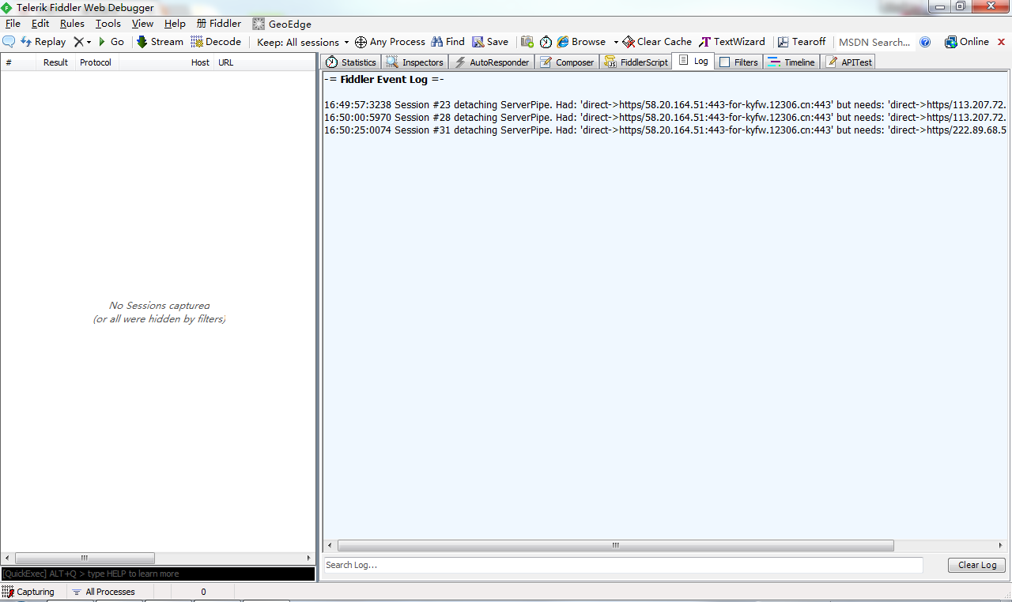Viewport: 1012px width, 602px height.
Task: Sort sessions by Protocol column header
Action: (96, 62)
